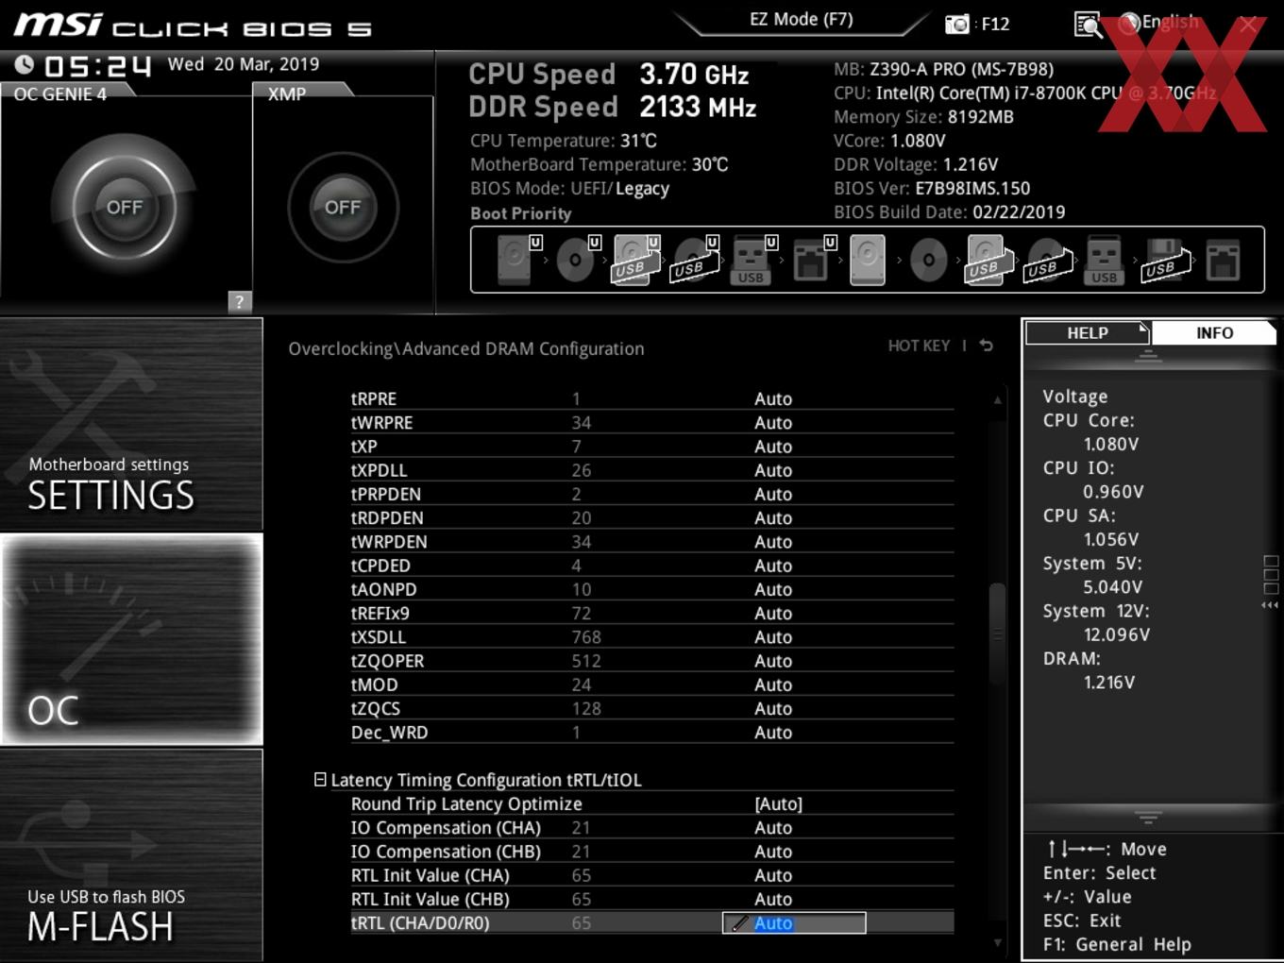The height and width of the screenshot is (963, 1284).
Task: Select the Auto value of Dec_WRD
Action: [x=773, y=733]
